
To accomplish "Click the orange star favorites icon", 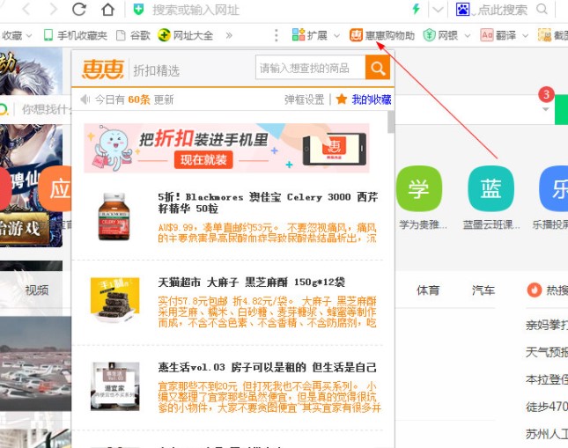I will [x=342, y=99].
